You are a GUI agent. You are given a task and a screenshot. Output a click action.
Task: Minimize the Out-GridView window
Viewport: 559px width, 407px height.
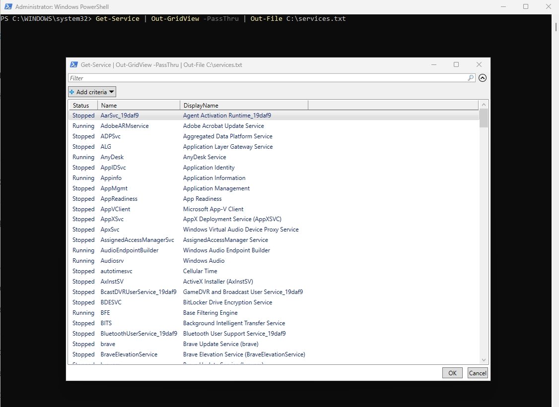(434, 64)
